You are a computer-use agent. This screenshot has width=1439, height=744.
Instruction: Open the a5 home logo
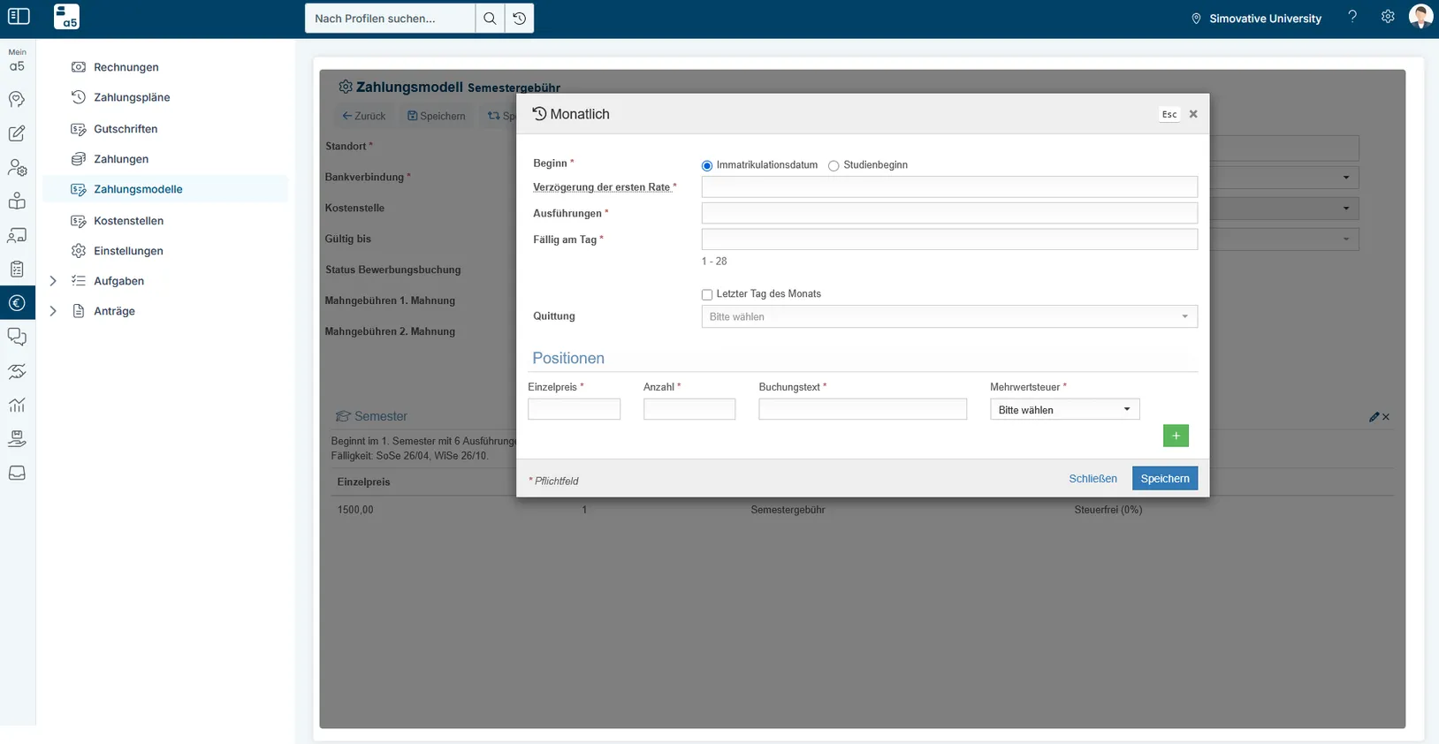[66, 17]
